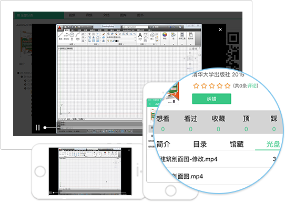
Task: Tap the horizontal phone home button
Action: click(40, 171)
